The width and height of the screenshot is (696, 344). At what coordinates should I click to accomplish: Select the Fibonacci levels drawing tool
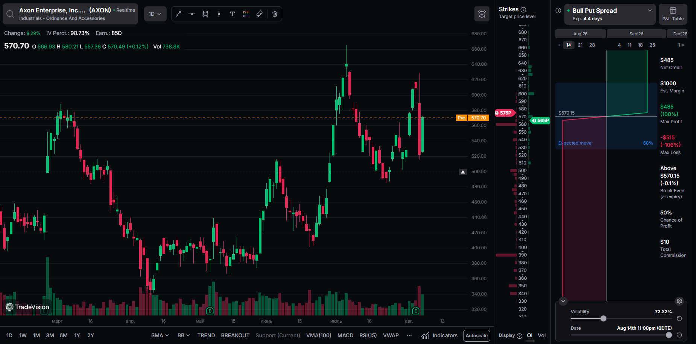[246, 14]
